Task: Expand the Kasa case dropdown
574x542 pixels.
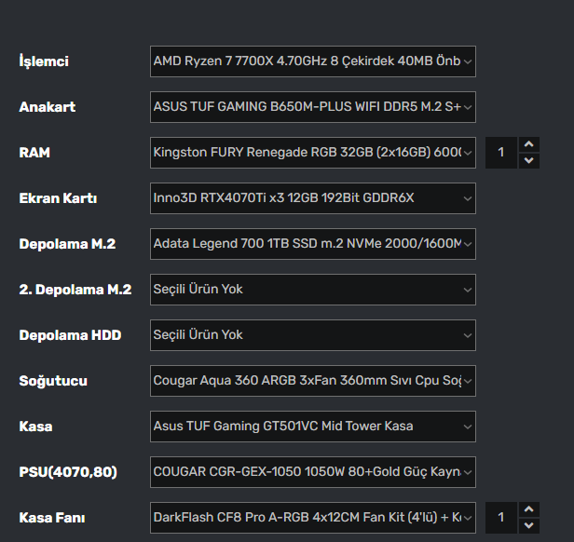Action: (312, 427)
